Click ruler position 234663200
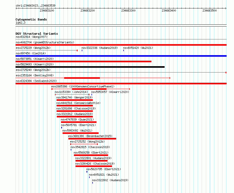Viewport: 234px width, 193px height. (88, 11)
